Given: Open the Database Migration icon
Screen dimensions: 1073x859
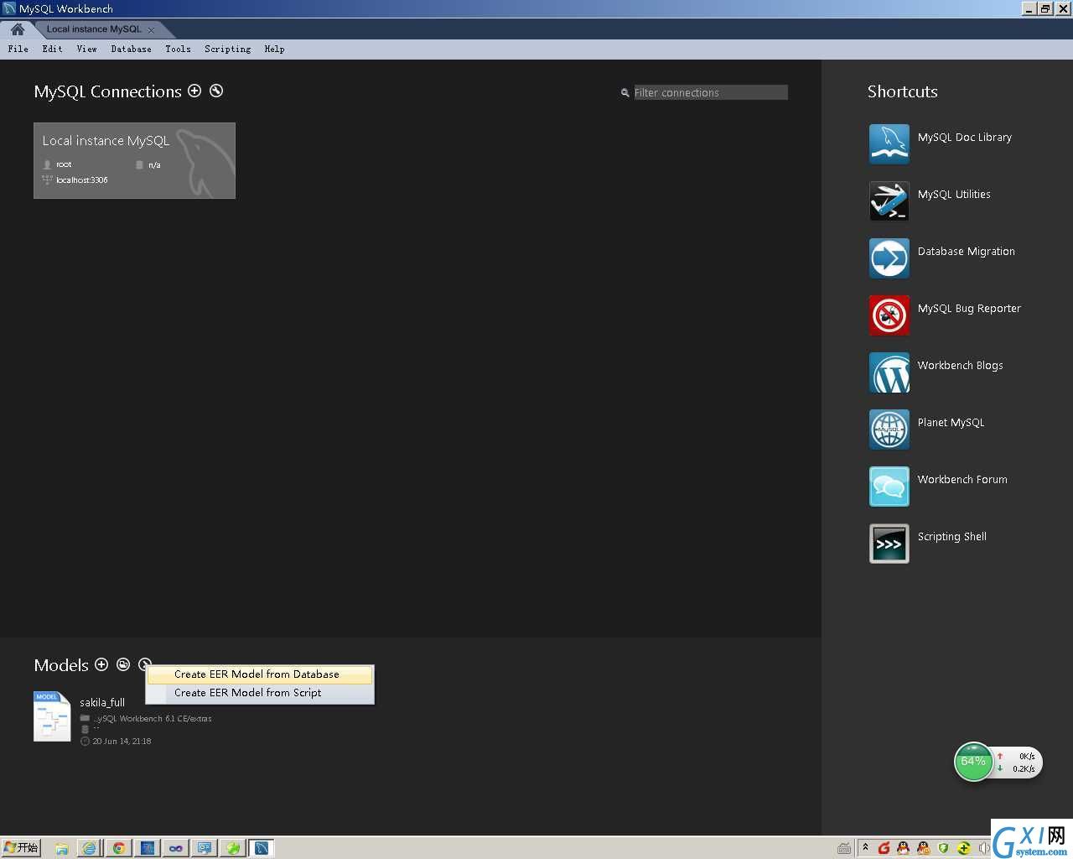Looking at the screenshot, I should click(889, 258).
